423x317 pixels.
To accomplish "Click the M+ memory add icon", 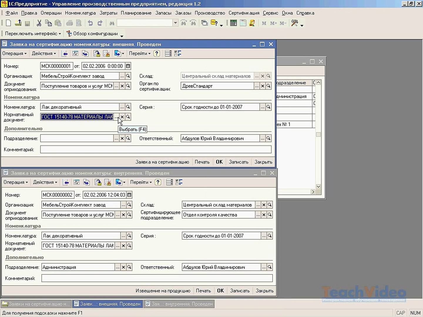I will click(x=273, y=23).
